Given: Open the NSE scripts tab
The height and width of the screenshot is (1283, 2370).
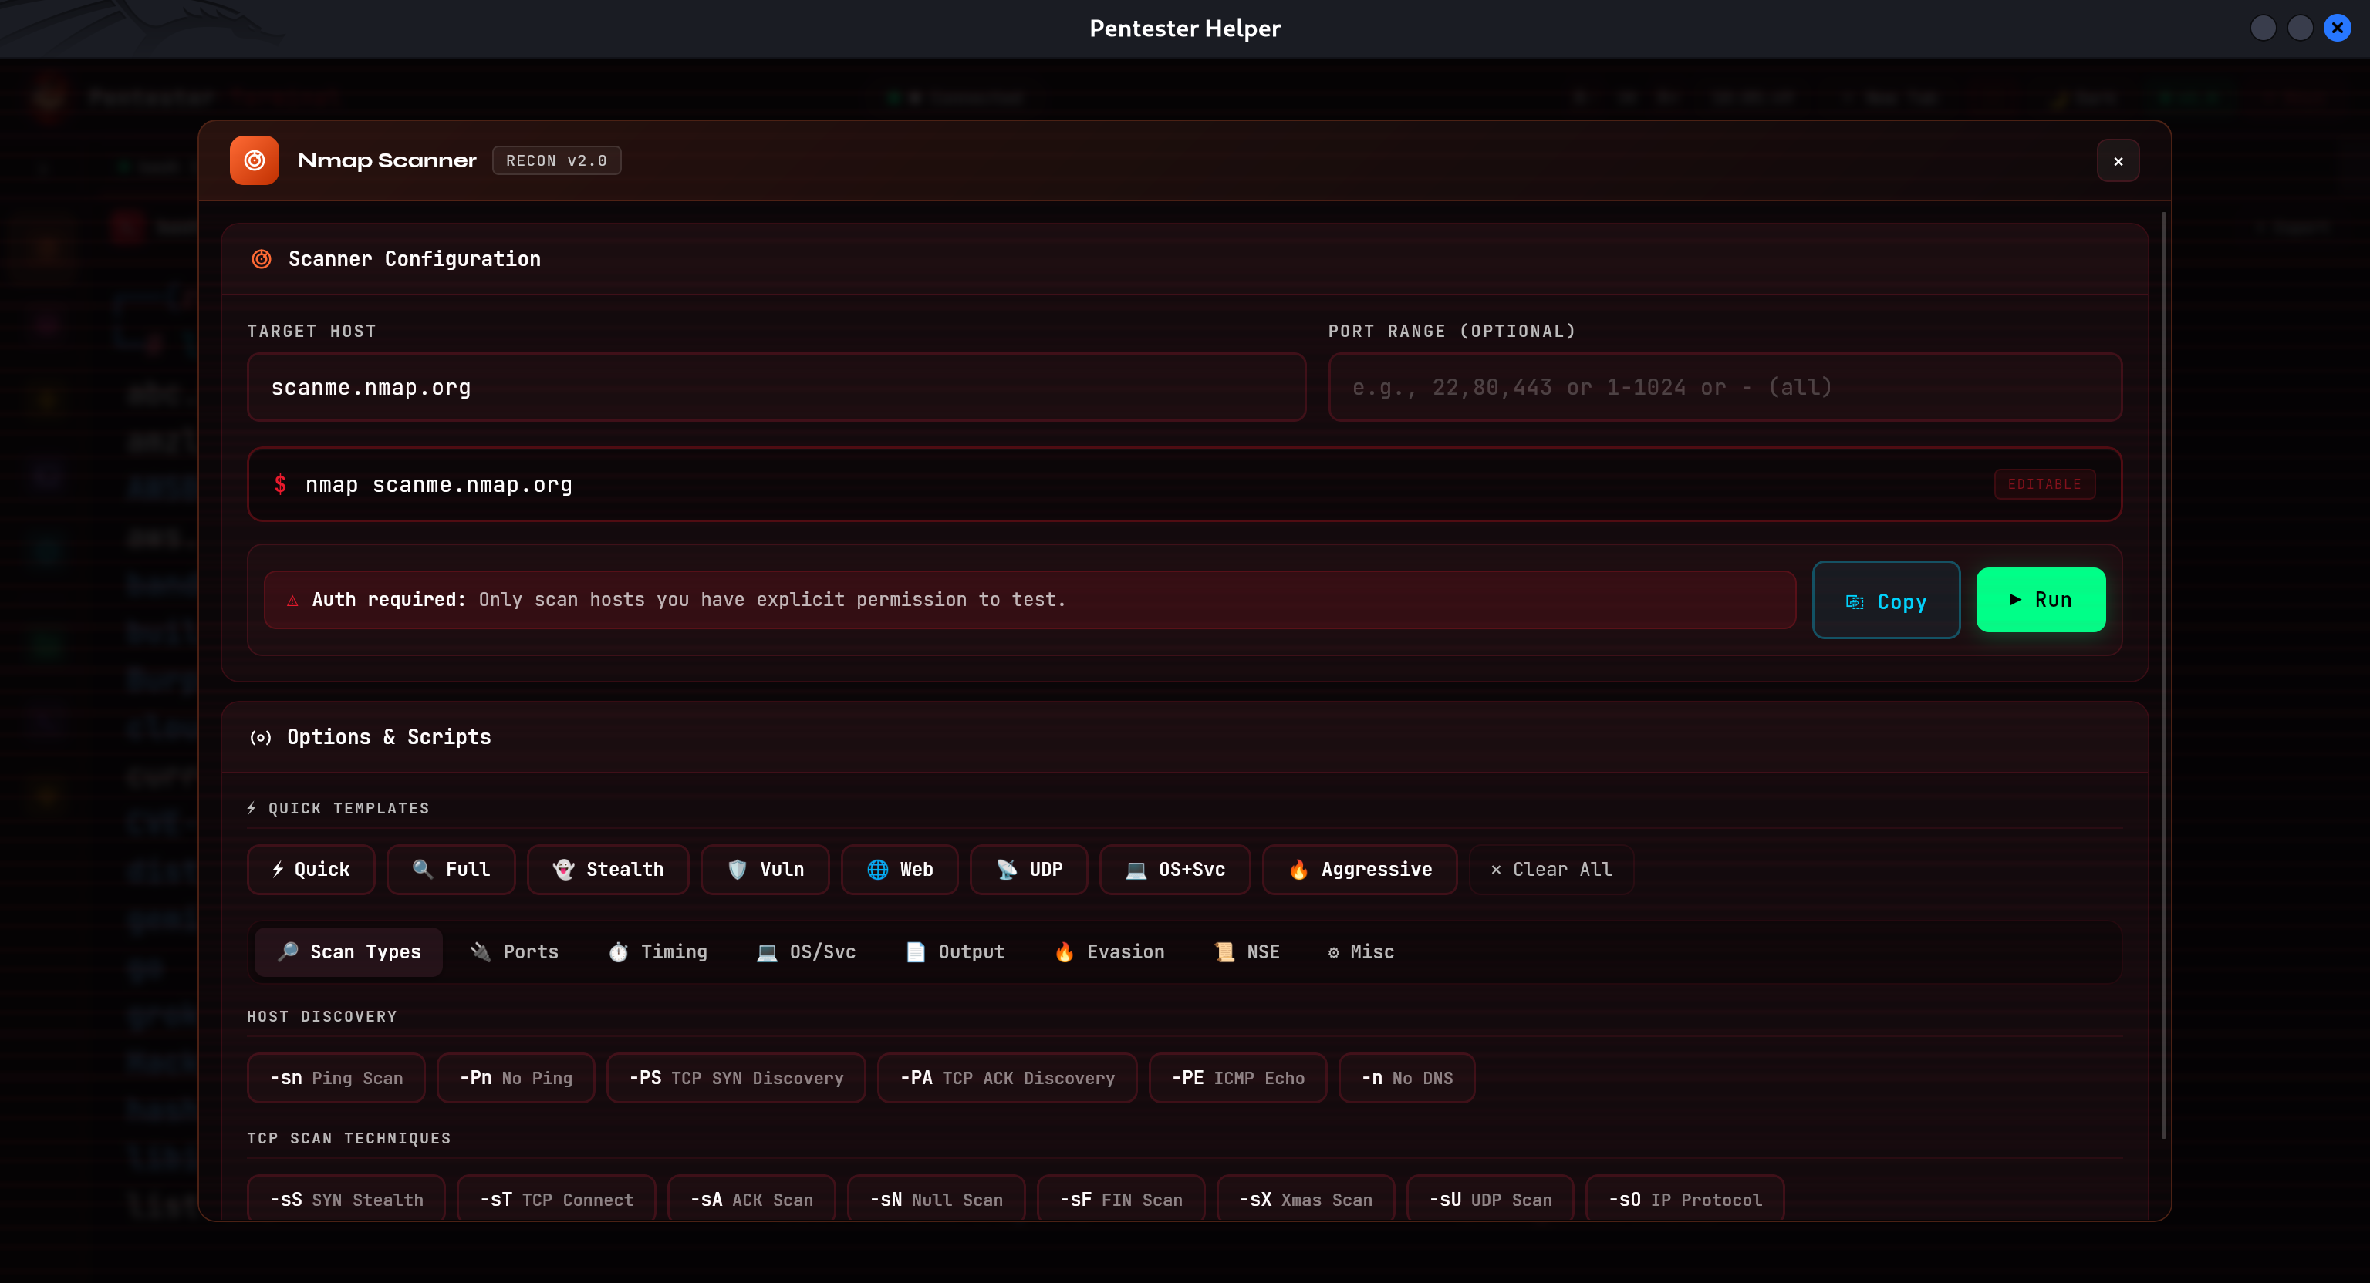Looking at the screenshot, I should pyautogui.click(x=1247, y=952).
